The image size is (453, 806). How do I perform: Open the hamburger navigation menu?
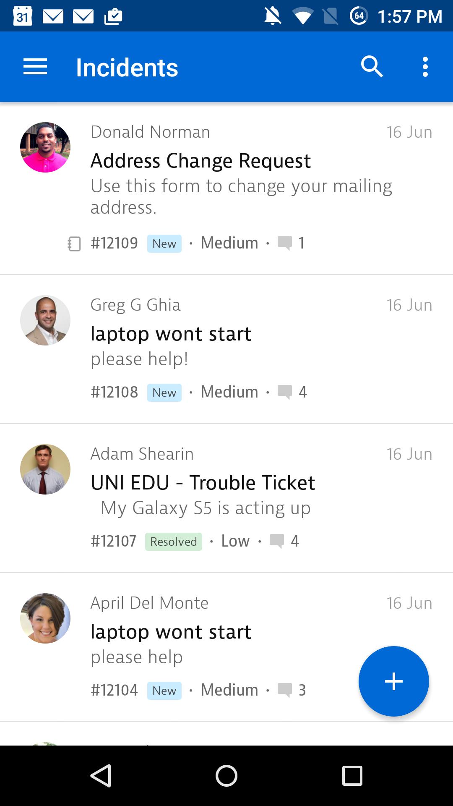(x=35, y=67)
